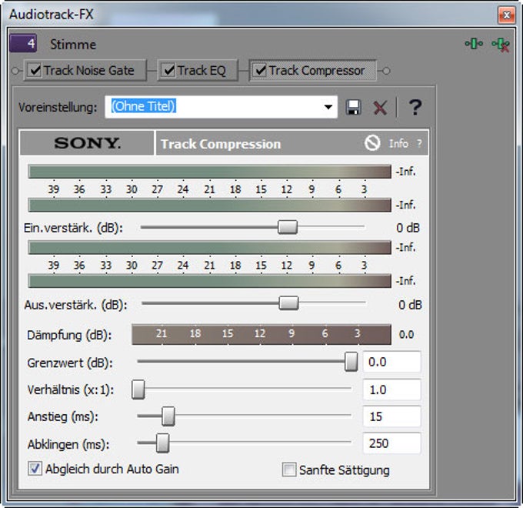Click the Stimme track name
523x508 pixels.
click(73, 45)
